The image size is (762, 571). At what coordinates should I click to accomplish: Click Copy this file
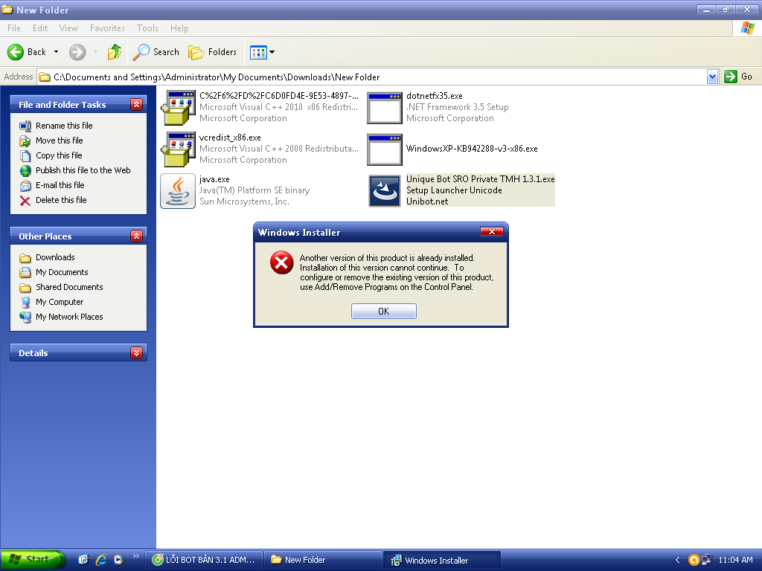(x=59, y=155)
